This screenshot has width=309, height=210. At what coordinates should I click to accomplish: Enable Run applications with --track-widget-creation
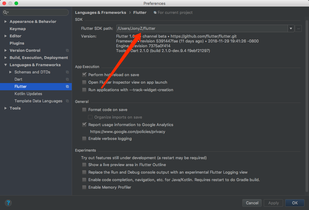click(x=84, y=90)
